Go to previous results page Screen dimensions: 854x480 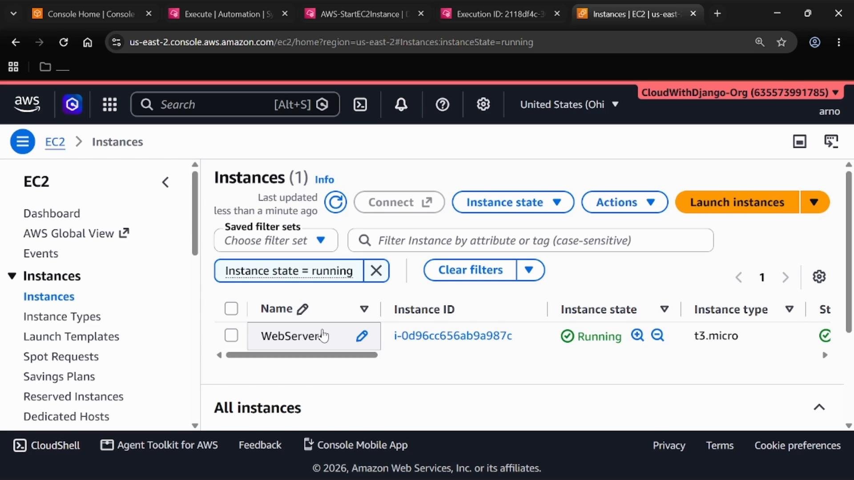click(x=739, y=277)
